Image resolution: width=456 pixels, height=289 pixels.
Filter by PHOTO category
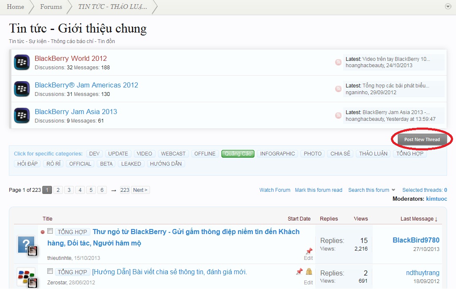[313, 153]
